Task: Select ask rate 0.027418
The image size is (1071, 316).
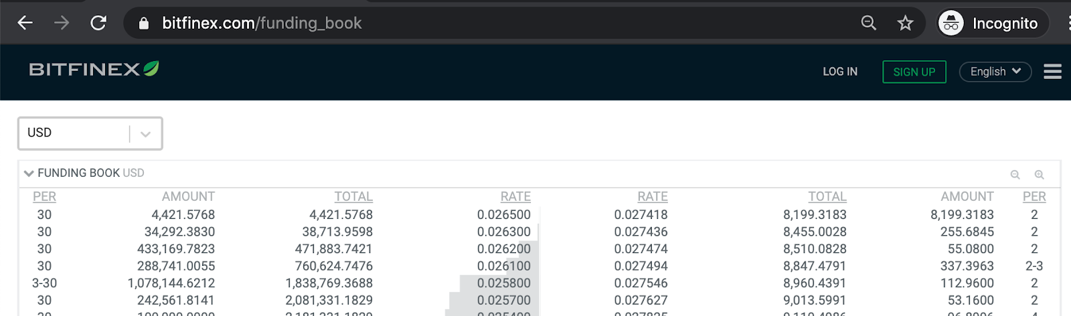Action: [641, 215]
